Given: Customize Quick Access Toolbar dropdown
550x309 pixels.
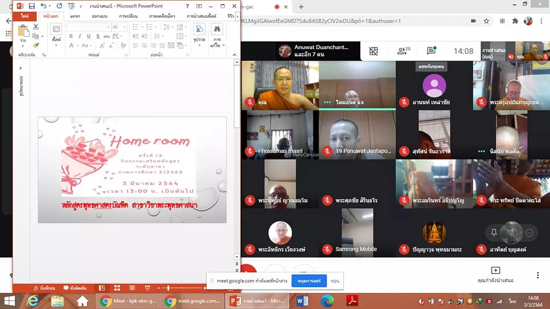Looking at the screenshot, I should (x=81, y=6).
